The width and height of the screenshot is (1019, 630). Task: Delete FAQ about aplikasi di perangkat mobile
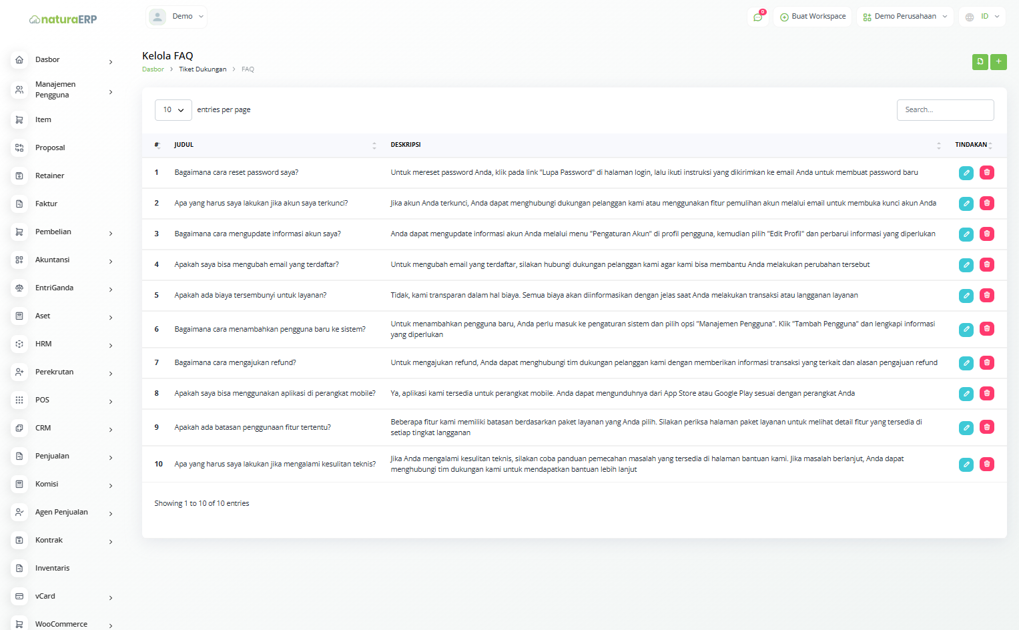click(x=987, y=394)
